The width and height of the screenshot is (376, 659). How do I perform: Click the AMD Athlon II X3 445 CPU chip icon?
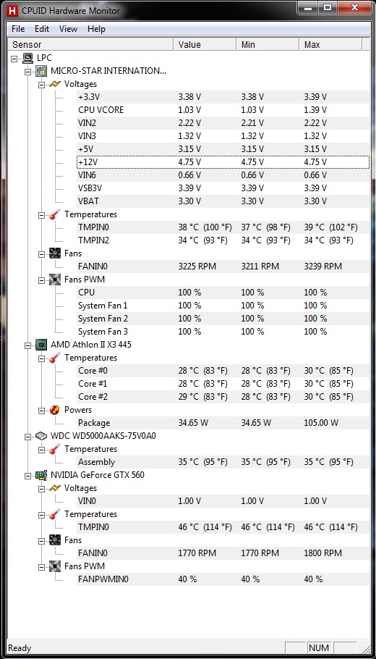point(41,345)
